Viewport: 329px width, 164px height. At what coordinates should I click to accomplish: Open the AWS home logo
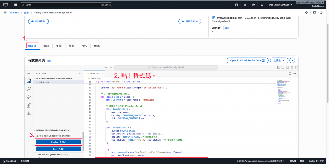(x=5, y=4)
